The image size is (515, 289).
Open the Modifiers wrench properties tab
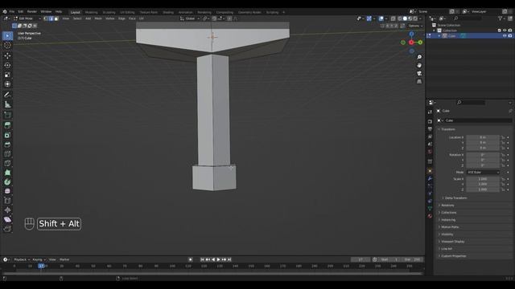point(430,178)
